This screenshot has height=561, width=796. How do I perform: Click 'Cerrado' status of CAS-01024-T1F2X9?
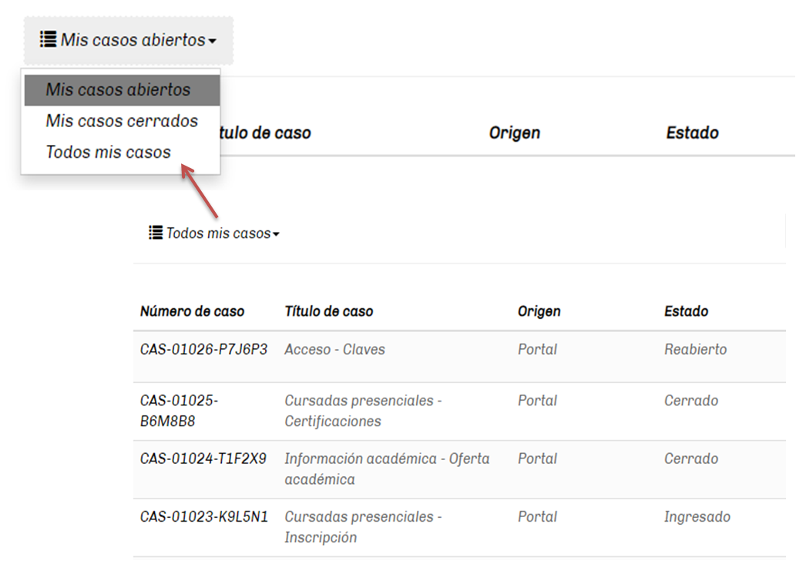691,459
